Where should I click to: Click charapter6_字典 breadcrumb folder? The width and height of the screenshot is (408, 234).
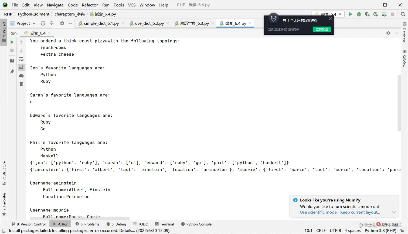(69, 14)
